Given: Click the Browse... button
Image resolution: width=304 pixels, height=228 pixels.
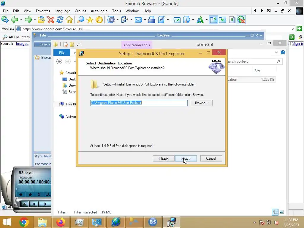Looking at the screenshot, I should point(202,103).
